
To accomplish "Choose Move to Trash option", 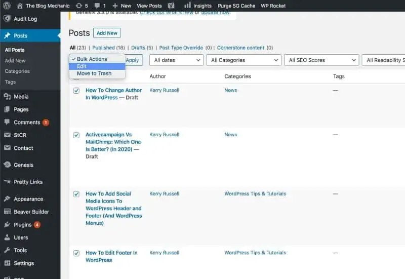I will (94, 74).
